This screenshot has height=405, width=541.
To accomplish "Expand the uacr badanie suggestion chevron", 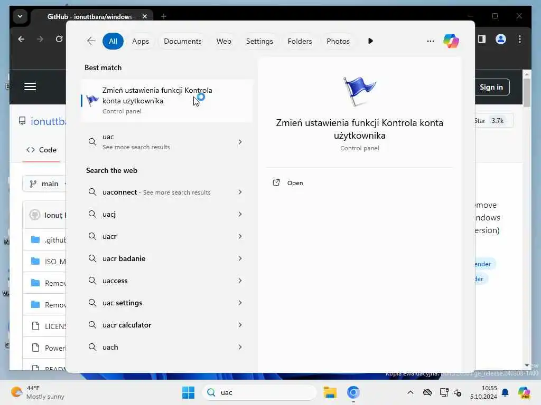I will [x=240, y=258].
